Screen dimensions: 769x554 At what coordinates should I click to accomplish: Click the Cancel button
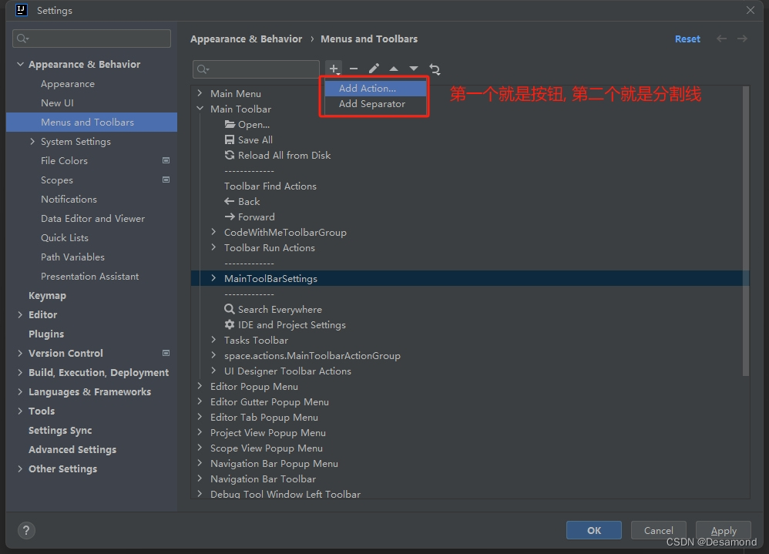pos(658,530)
